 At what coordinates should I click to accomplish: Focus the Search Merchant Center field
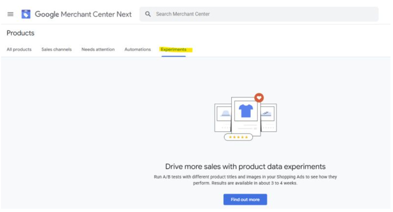pos(259,14)
